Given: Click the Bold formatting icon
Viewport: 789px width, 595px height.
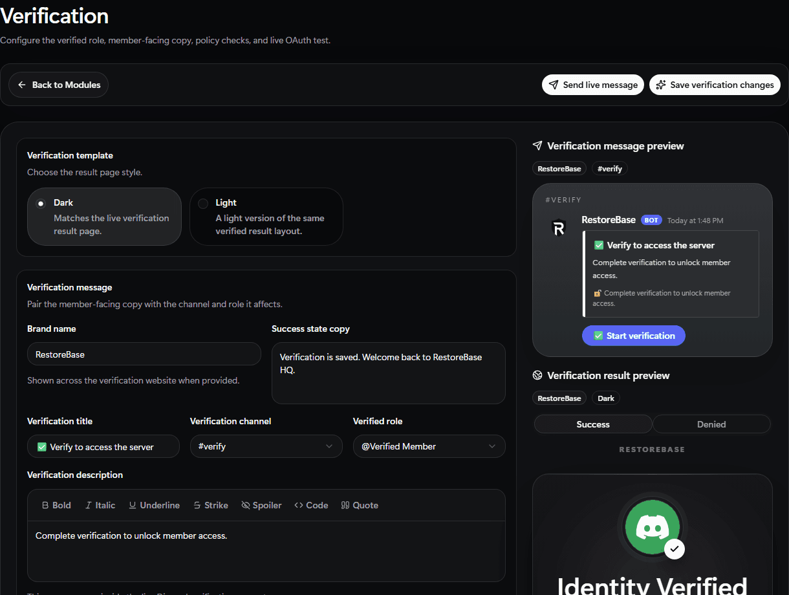Looking at the screenshot, I should (45, 505).
